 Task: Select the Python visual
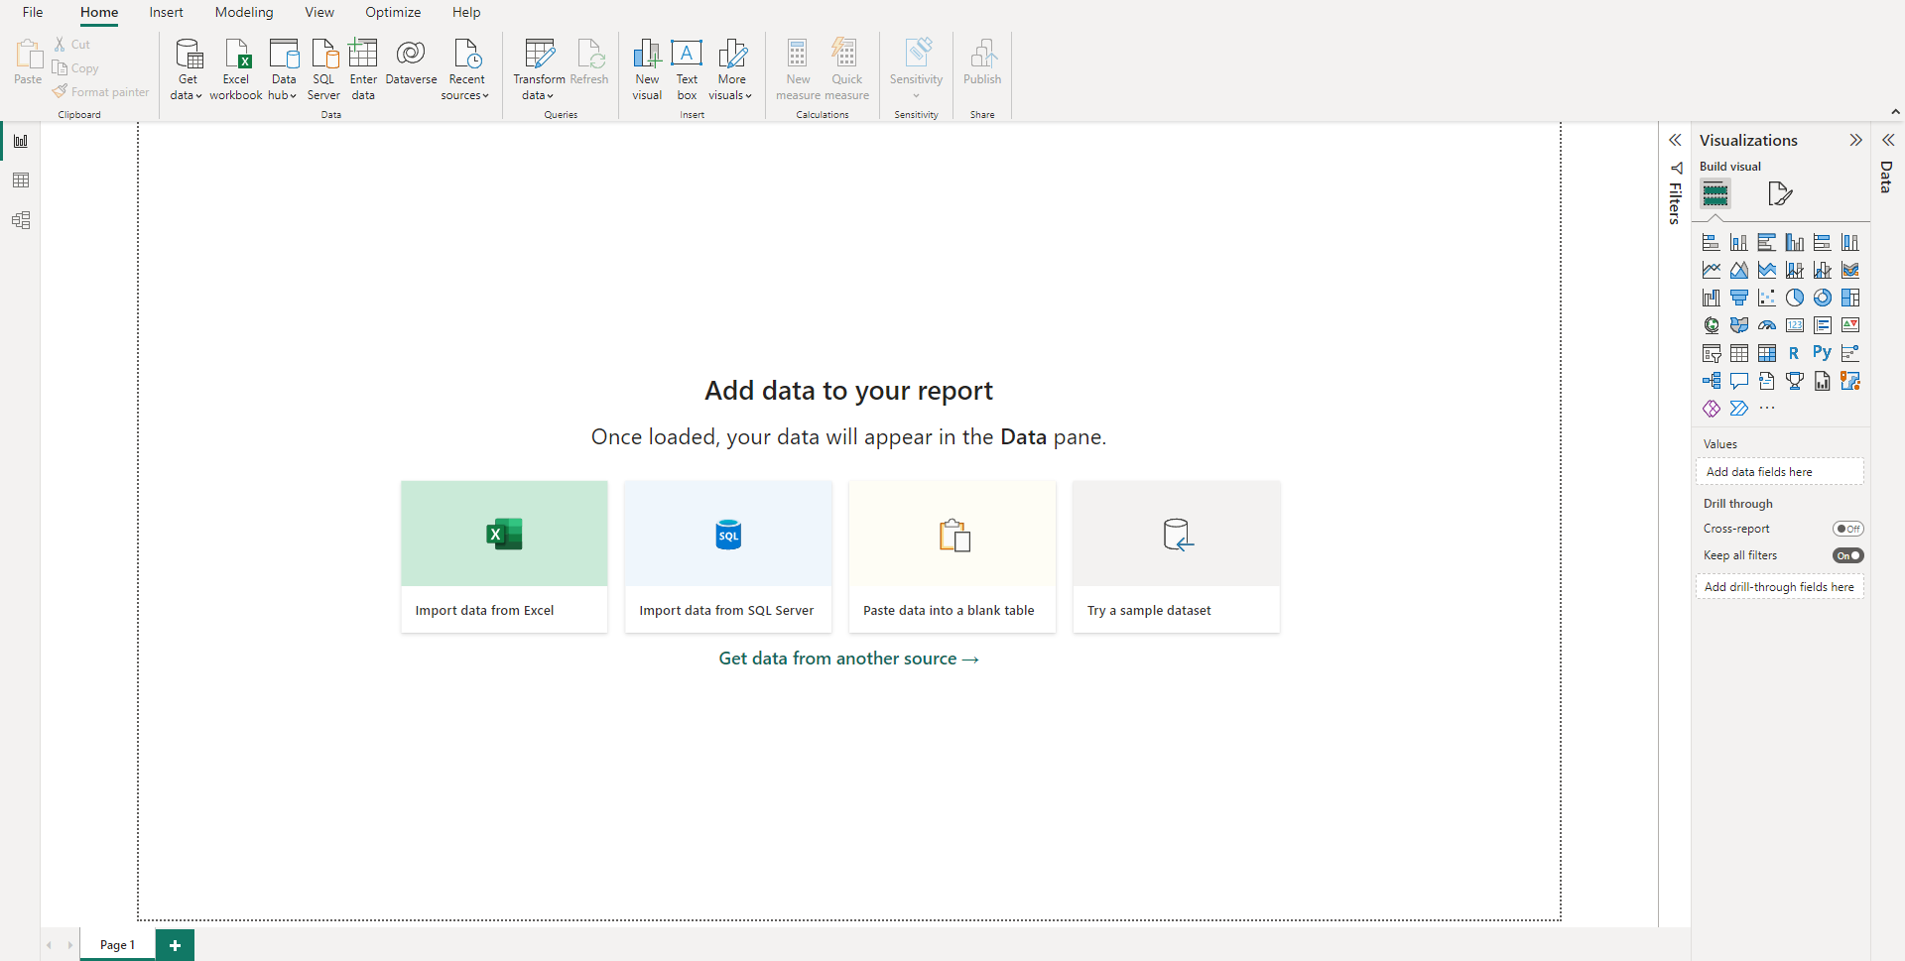tap(1823, 352)
